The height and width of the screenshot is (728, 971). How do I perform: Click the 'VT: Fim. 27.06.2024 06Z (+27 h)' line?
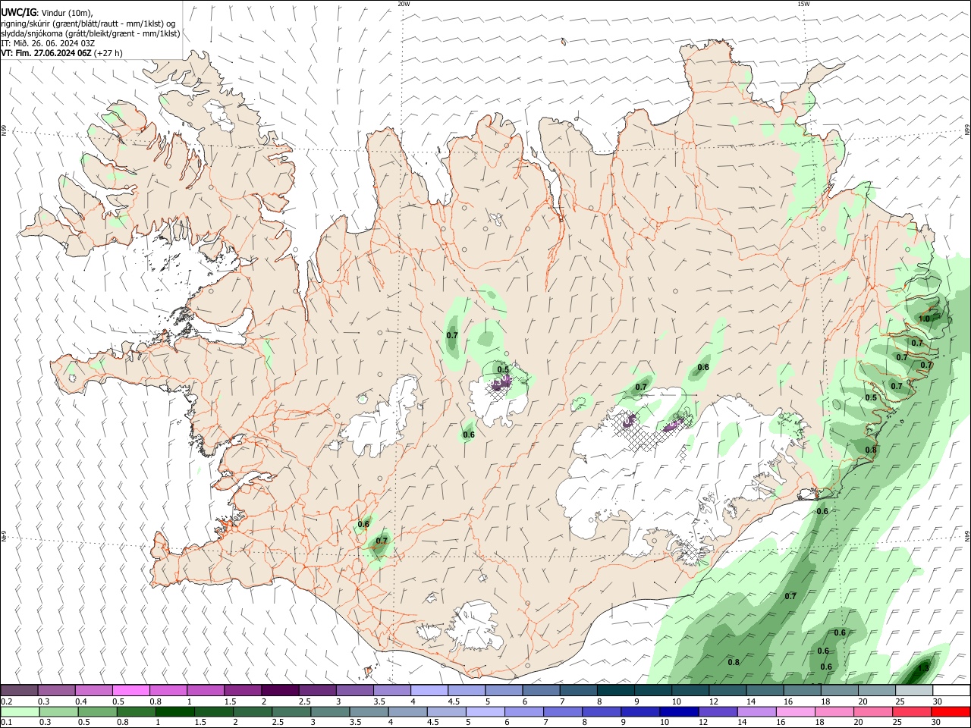(x=62, y=53)
